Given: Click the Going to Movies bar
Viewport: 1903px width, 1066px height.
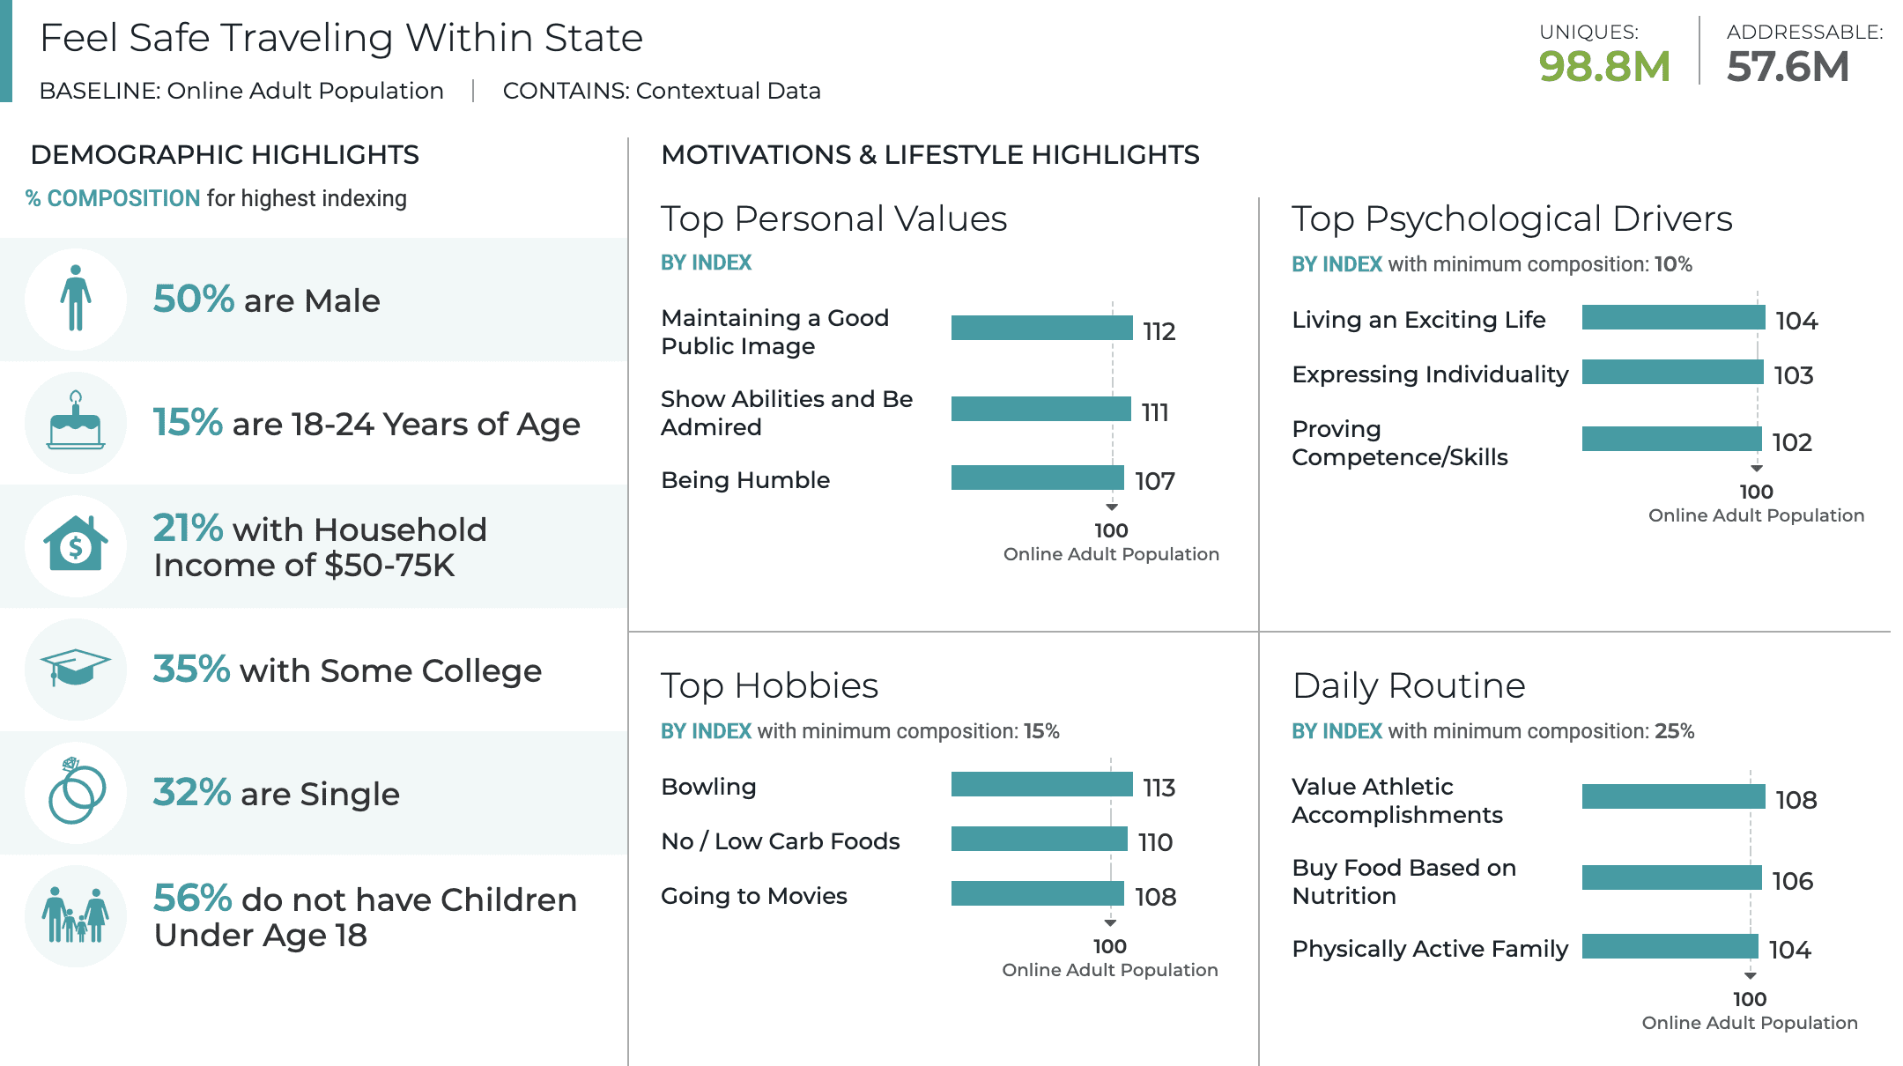Looking at the screenshot, I should pyautogui.click(x=1037, y=893).
